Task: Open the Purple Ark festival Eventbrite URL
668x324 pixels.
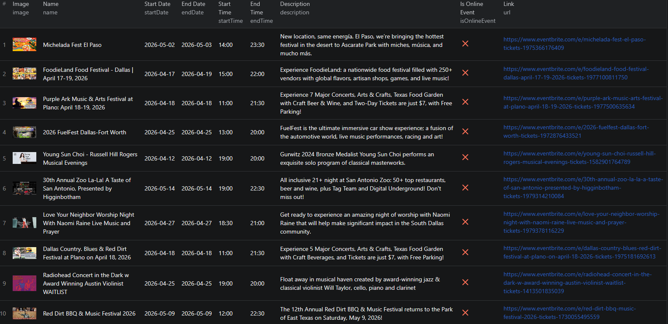Action: click(583, 103)
